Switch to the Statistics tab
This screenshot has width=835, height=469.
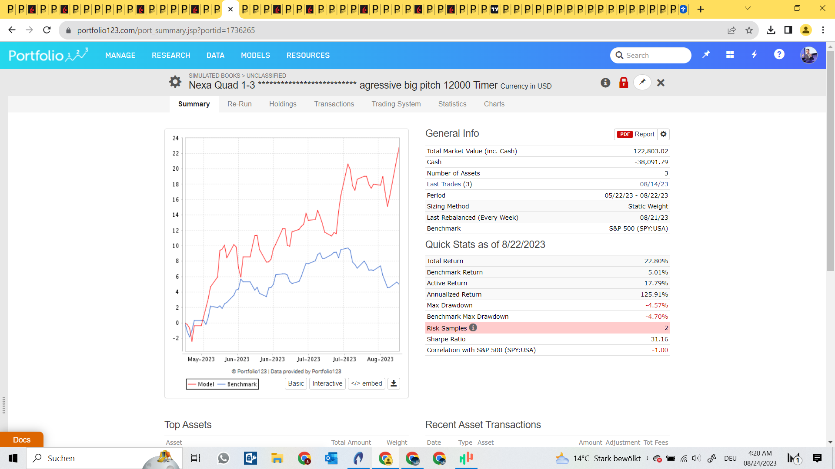coord(452,104)
